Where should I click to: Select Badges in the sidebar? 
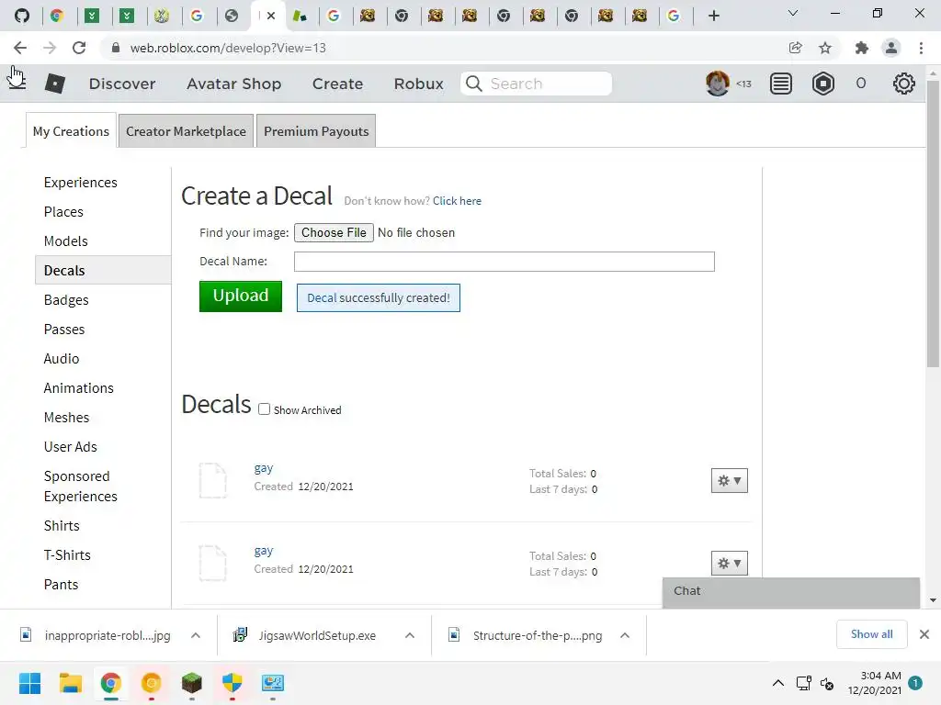[x=66, y=300]
